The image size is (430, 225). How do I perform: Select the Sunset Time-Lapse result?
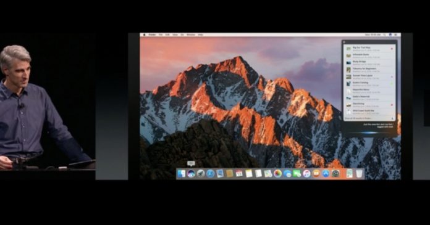click(369, 76)
